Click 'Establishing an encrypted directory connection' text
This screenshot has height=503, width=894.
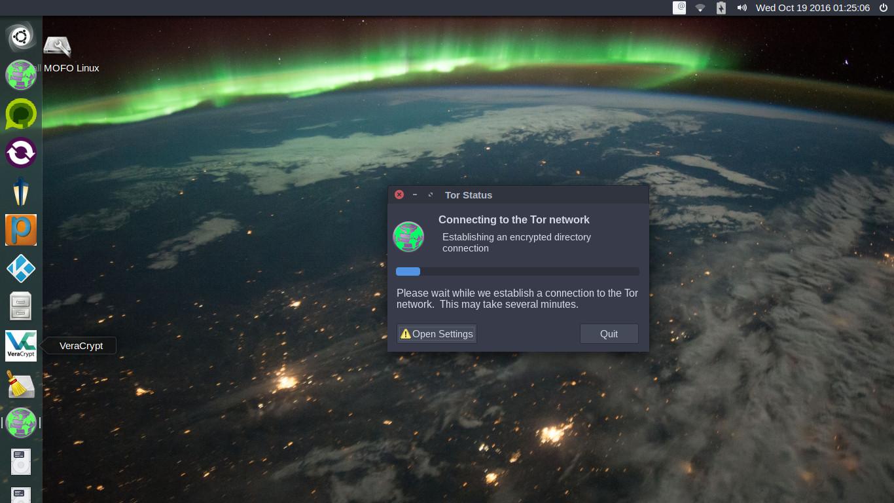click(516, 242)
